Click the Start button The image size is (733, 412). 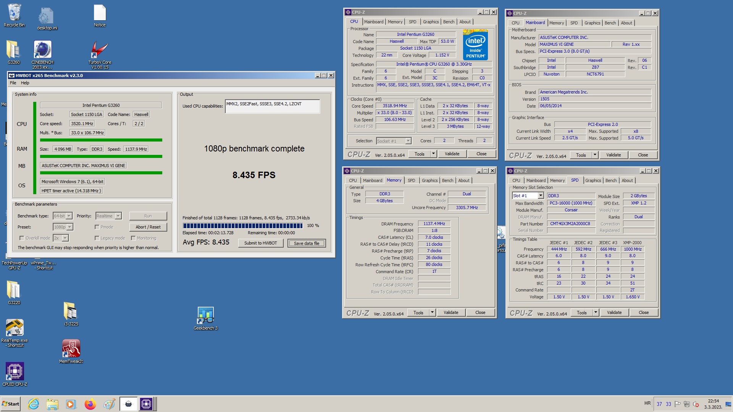pyautogui.click(x=11, y=404)
